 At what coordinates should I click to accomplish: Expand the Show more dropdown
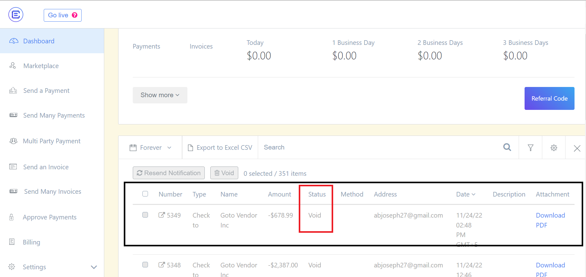click(x=160, y=95)
